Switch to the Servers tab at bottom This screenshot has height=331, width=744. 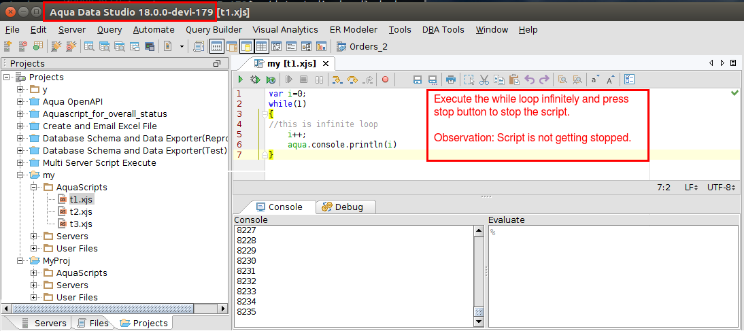click(x=44, y=323)
